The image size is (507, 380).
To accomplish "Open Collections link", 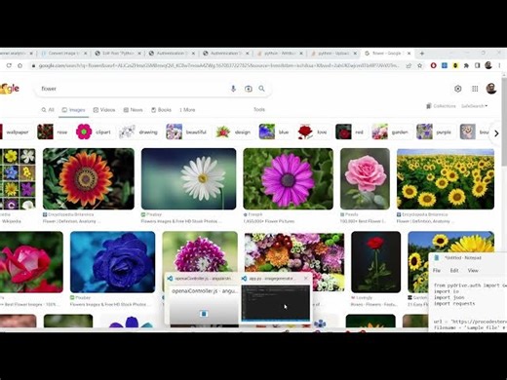I will pos(441,106).
